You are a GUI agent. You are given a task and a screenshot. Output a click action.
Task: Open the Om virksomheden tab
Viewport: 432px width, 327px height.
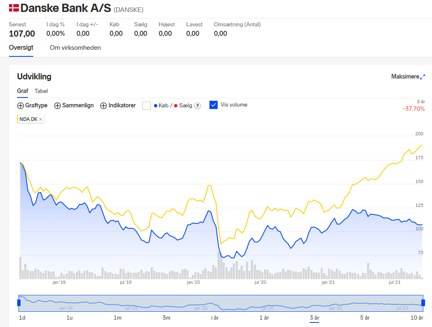tap(75, 48)
